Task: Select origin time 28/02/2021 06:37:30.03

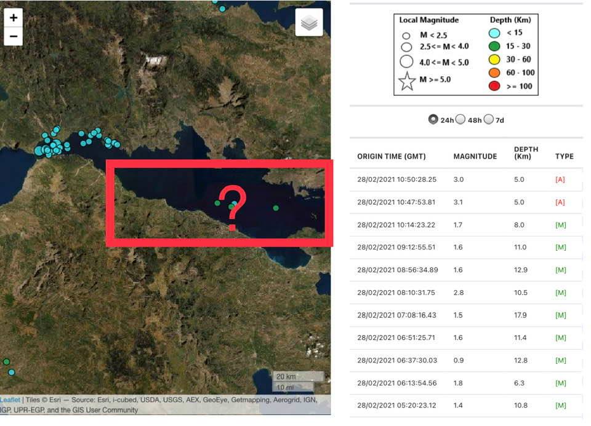Action: point(397,360)
